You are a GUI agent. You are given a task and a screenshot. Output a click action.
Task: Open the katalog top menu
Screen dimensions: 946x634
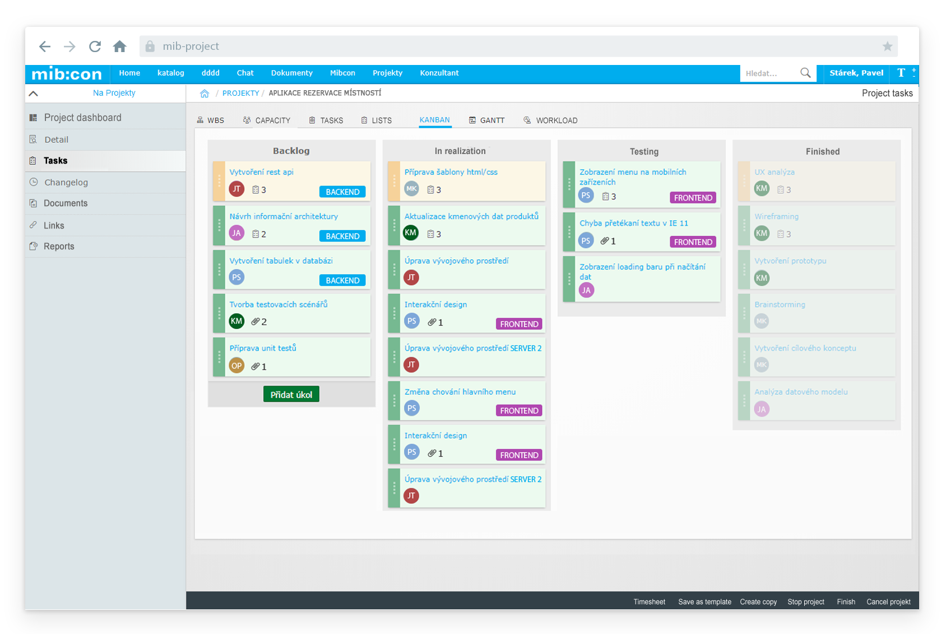pyautogui.click(x=171, y=73)
